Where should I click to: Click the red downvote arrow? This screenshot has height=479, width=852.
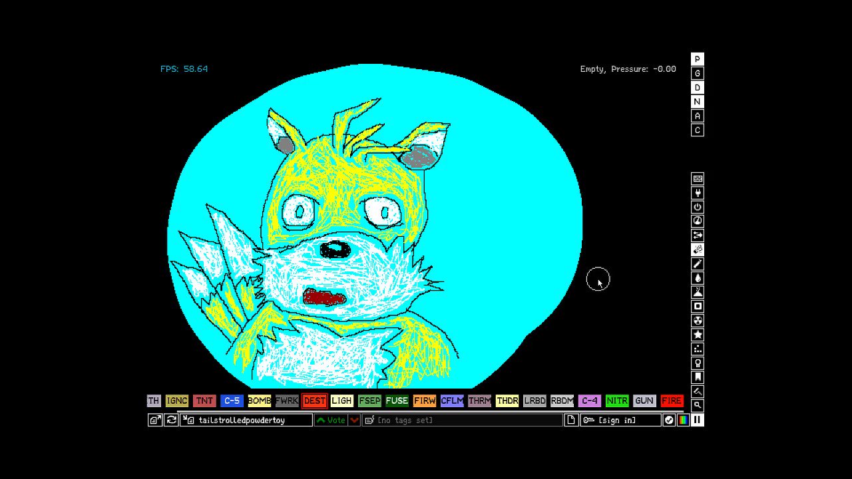click(x=355, y=420)
